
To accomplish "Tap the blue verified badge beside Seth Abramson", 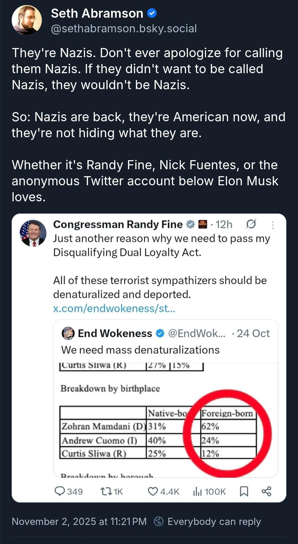I will [x=152, y=13].
